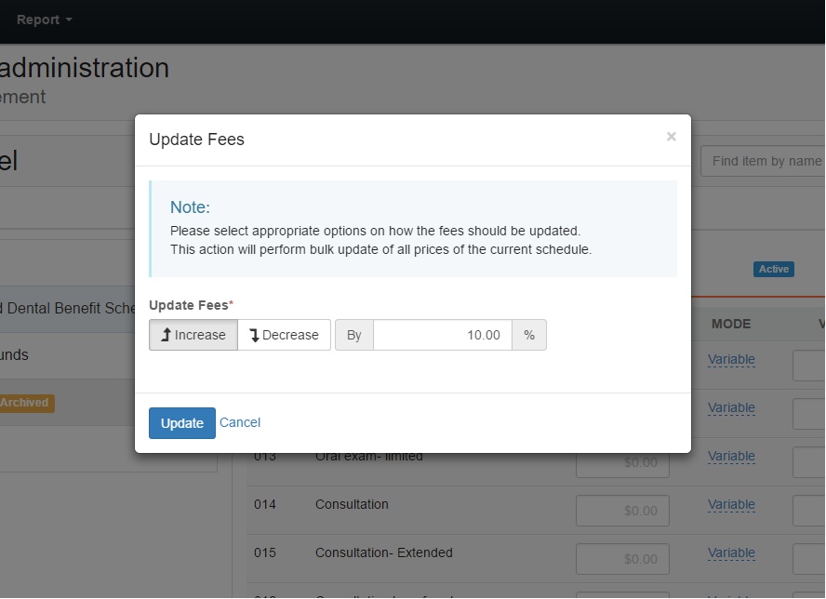Viewport: 826px width, 599px height.
Task: Expand the Report menu caret in the top bar
Action: coord(70,19)
